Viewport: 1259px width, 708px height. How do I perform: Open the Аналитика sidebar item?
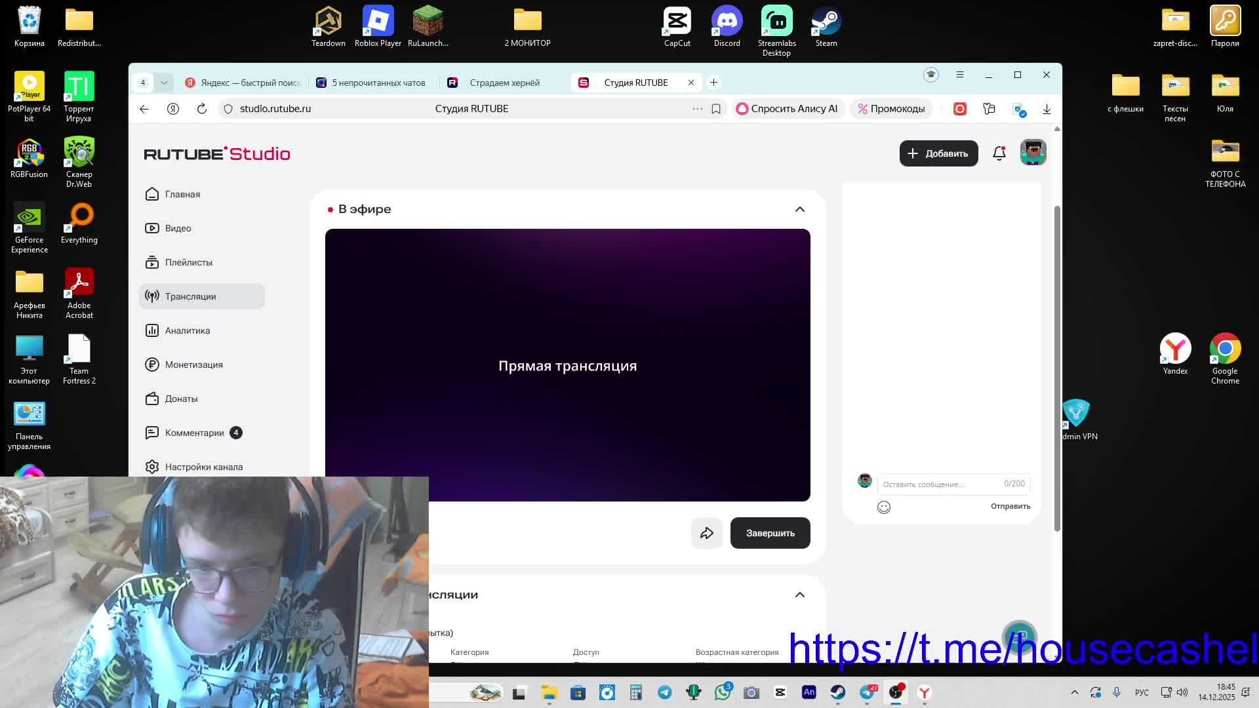coord(188,330)
